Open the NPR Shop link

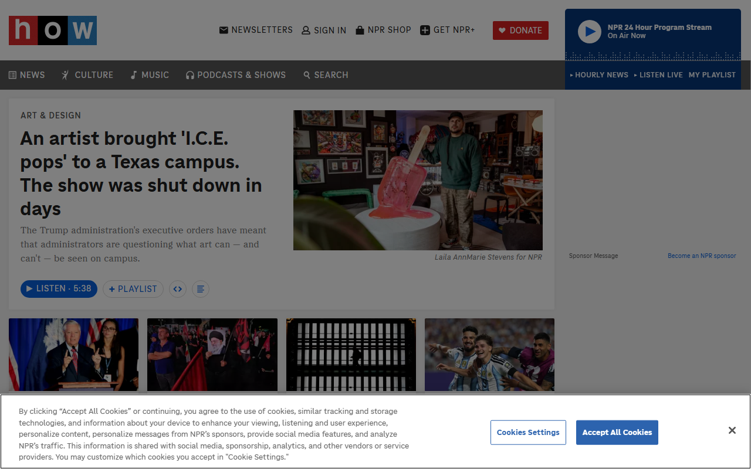point(383,30)
